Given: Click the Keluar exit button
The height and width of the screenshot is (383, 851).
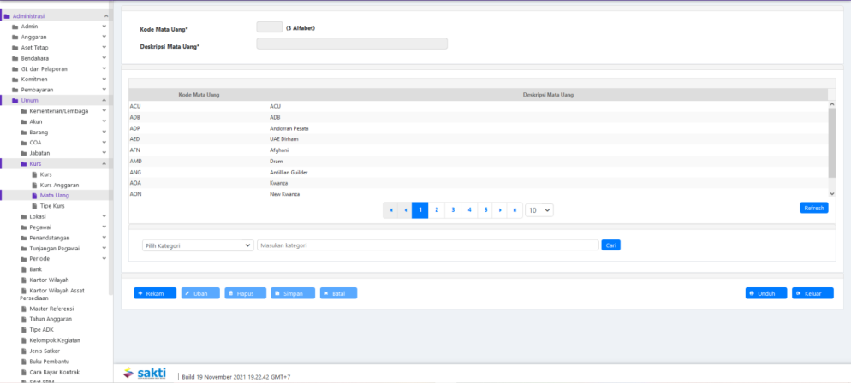Looking at the screenshot, I should 812,293.
